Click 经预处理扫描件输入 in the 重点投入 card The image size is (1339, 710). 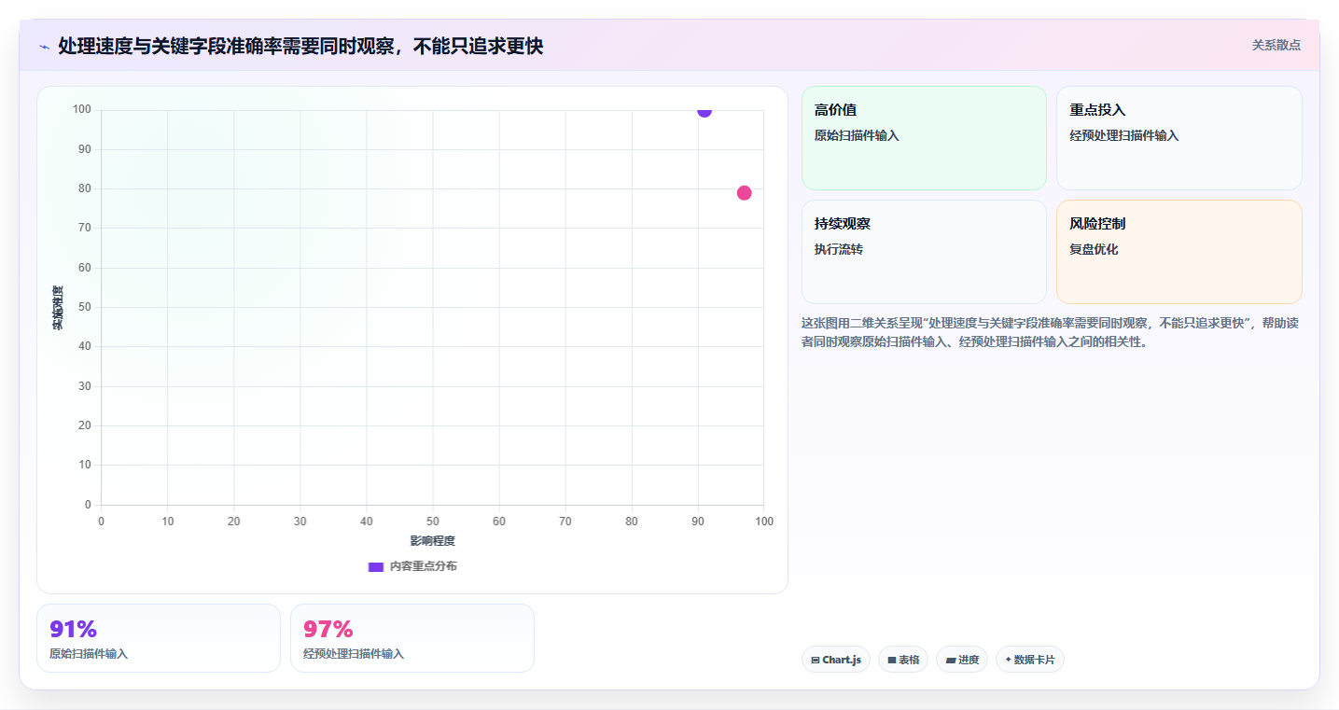pyautogui.click(x=1124, y=135)
